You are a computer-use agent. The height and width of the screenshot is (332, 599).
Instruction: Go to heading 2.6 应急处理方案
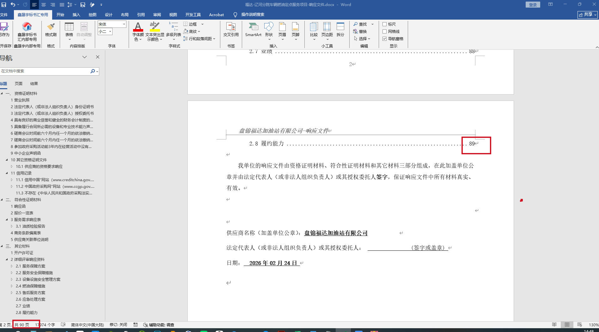(30, 299)
